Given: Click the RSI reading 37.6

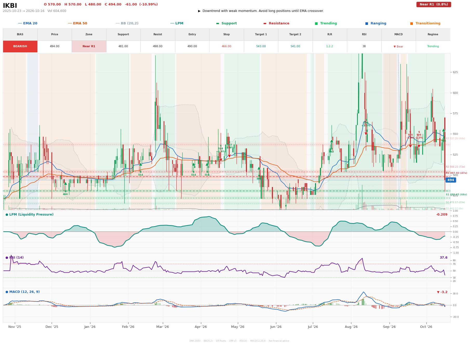Looking at the screenshot, I should point(444,258).
